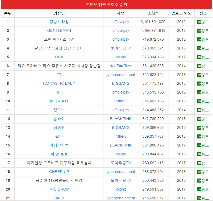Click the 채널 column header
The height and width of the screenshot is (201, 213).
[121, 13]
